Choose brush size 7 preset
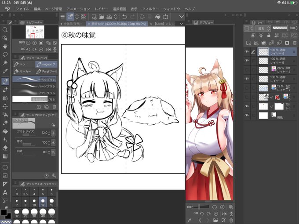299x224 pixels. (17, 202)
